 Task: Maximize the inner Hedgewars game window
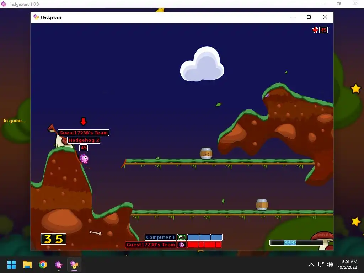(x=309, y=17)
